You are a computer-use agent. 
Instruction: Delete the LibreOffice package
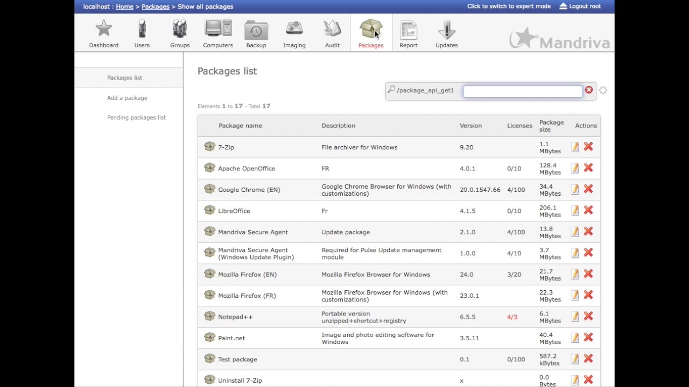click(x=588, y=211)
